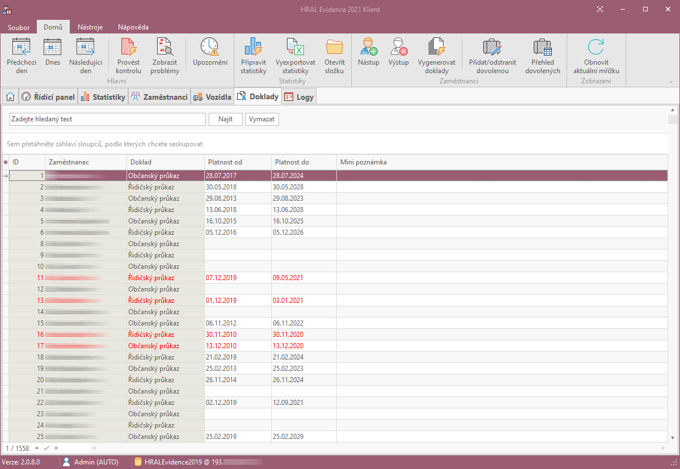Open Přidat/odstranit dovolenou
680x469 pixels.
point(492,56)
